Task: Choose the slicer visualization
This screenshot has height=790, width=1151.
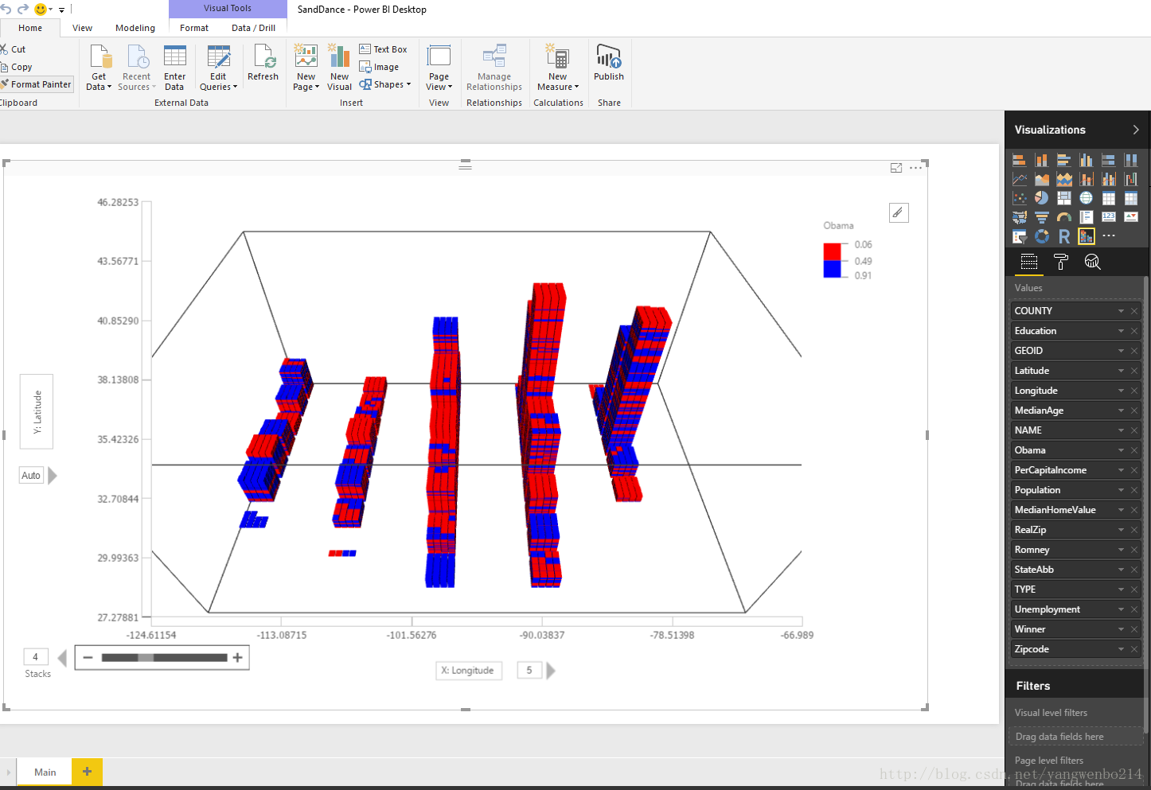Action: pyautogui.click(x=1019, y=236)
